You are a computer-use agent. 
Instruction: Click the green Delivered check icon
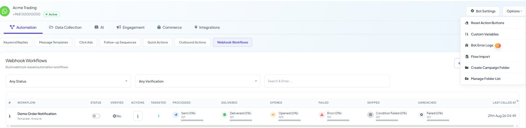[x=224, y=115]
